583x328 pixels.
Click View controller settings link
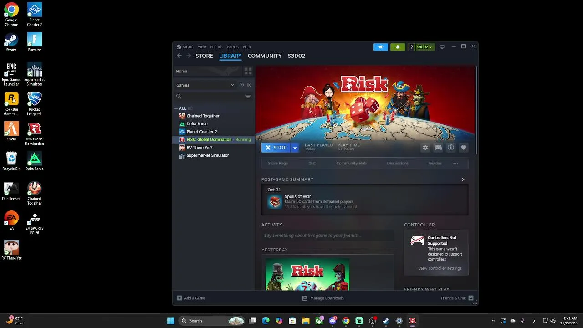pyautogui.click(x=440, y=268)
